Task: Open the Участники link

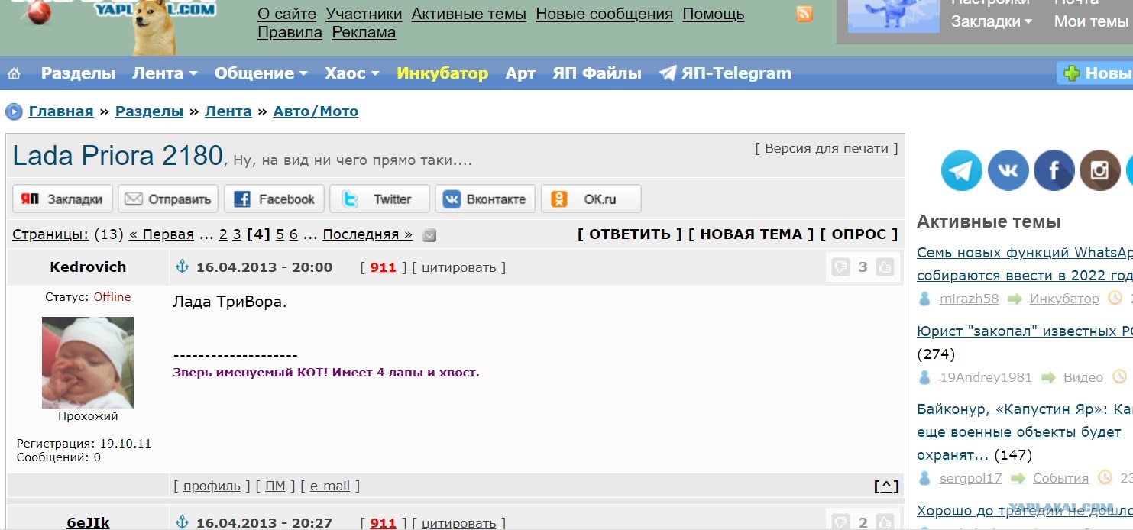Action: 364,14
